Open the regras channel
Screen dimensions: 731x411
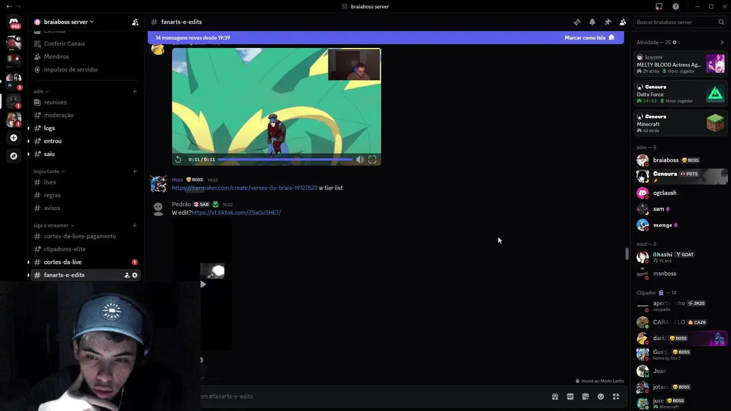[86, 195]
